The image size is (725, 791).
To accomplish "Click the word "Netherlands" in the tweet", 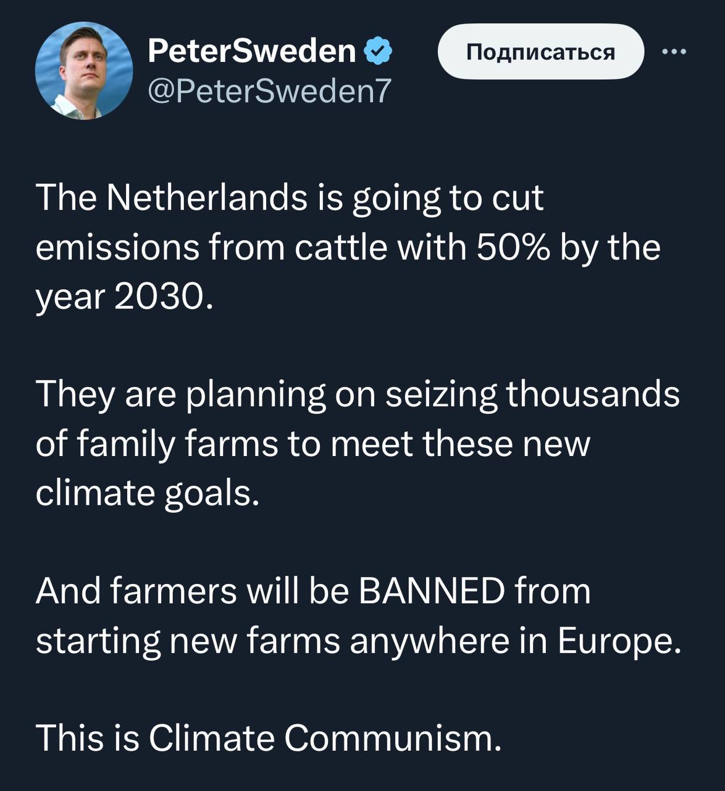I will (207, 198).
